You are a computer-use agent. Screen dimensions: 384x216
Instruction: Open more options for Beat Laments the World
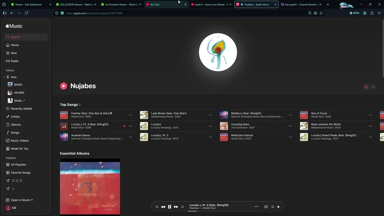370,126
